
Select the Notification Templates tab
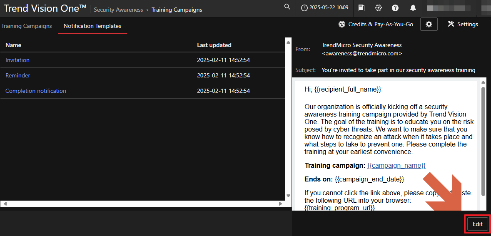pos(92,26)
